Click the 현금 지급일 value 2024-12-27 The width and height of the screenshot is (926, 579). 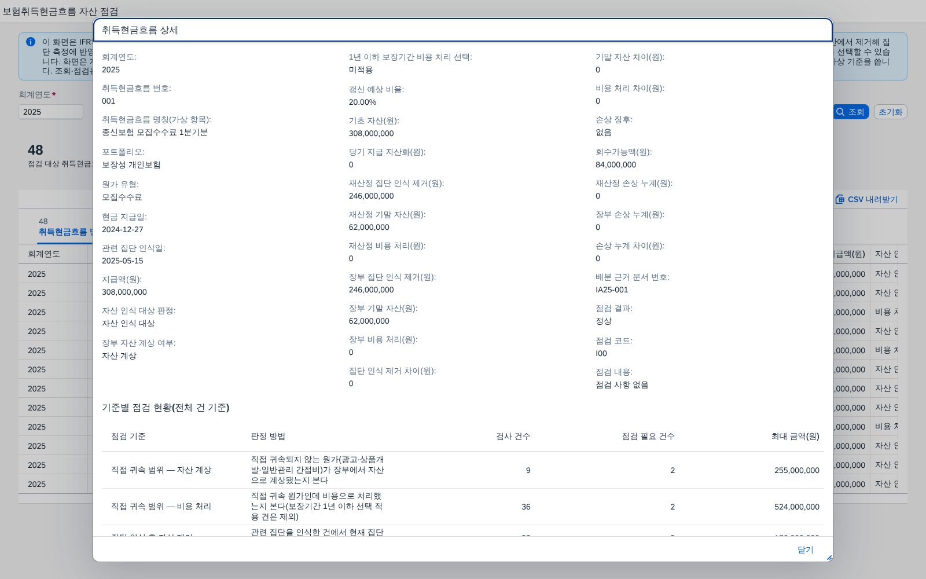[x=123, y=229]
